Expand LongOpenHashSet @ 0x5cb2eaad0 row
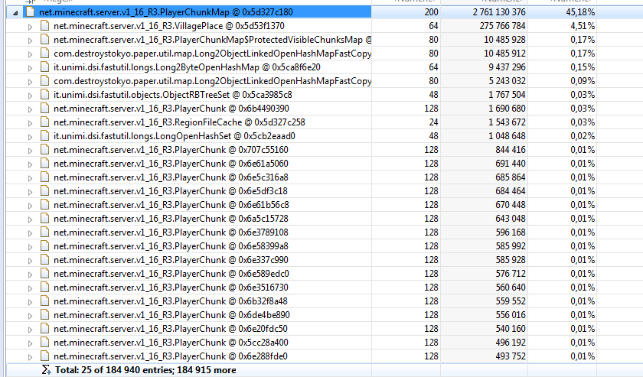The image size is (643, 377). pyautogui.click(x=30, y=137)
